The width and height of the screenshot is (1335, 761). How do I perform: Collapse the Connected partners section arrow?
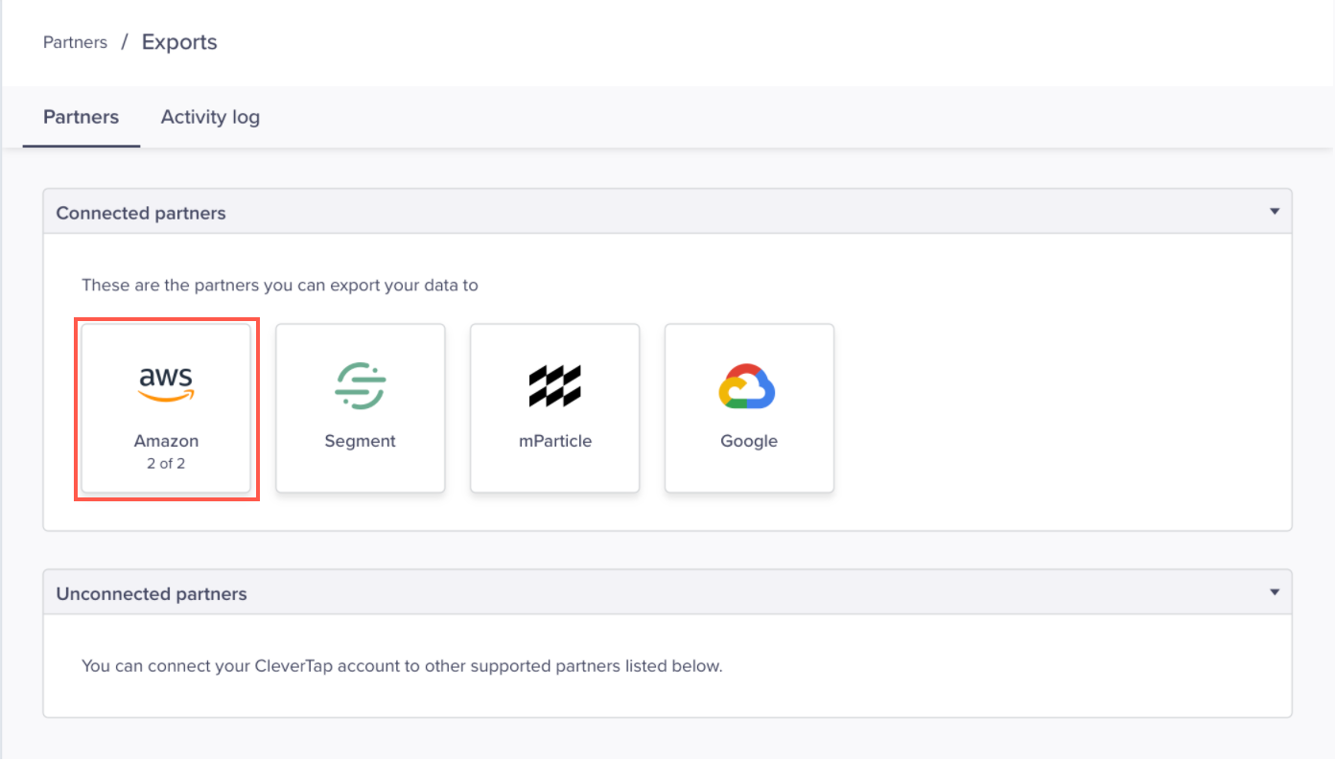pos(1275,212)
